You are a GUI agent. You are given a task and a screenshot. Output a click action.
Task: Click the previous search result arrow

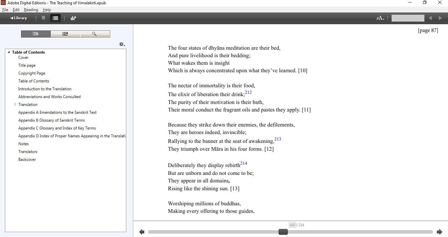click(x=430, y=18)
